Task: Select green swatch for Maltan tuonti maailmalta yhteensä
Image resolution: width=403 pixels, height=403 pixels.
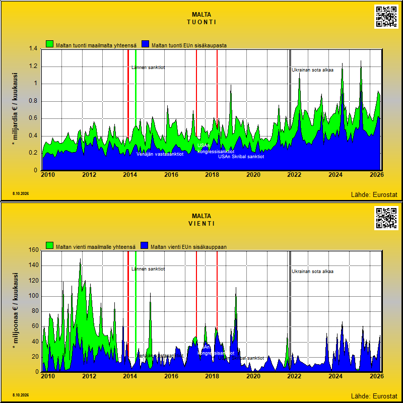Action: point(49,44)
